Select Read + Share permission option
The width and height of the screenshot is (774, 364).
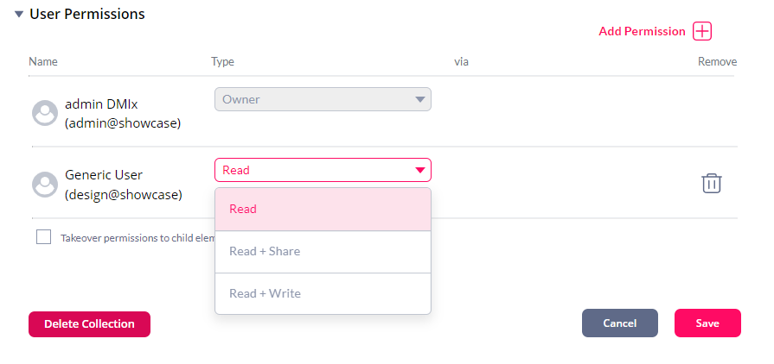[323, 252]
